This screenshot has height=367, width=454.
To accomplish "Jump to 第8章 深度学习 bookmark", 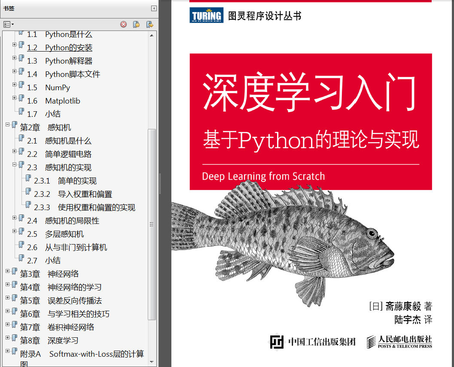I will click(x=49, y=341).
